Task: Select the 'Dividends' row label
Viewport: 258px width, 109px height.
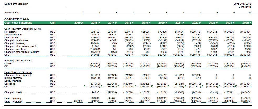Action: (x=10, y=84)
